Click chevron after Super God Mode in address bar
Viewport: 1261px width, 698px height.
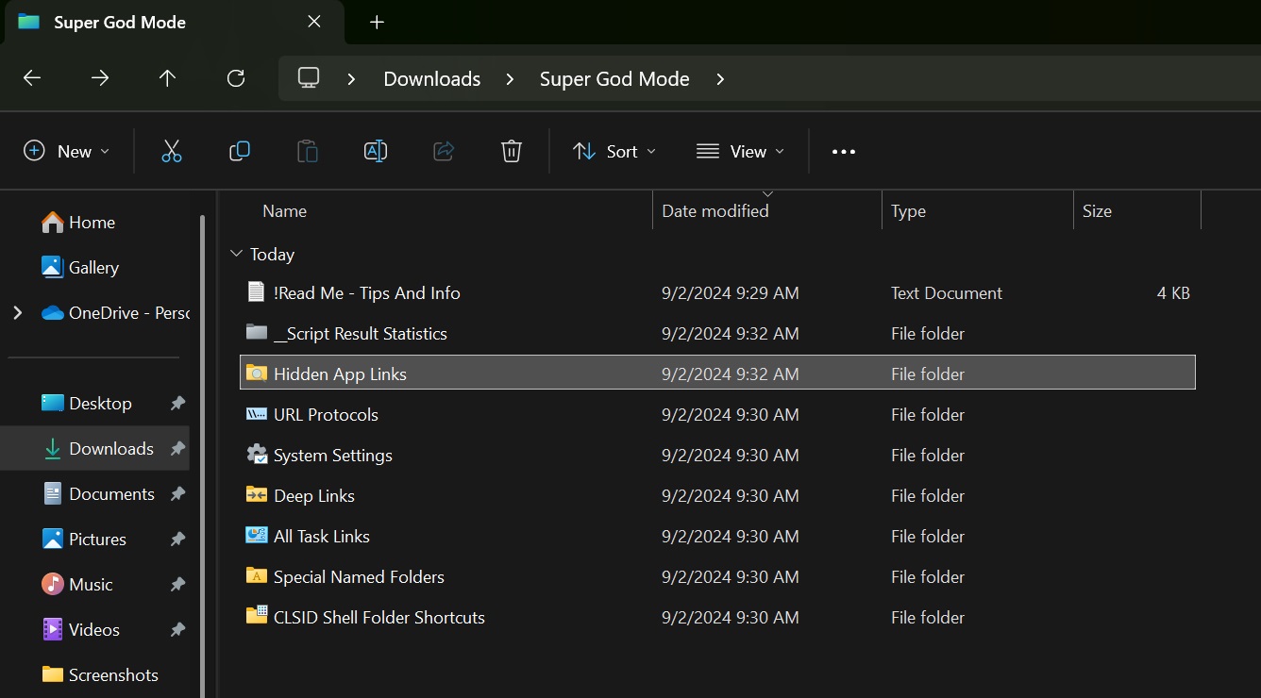tap(720, 79)
